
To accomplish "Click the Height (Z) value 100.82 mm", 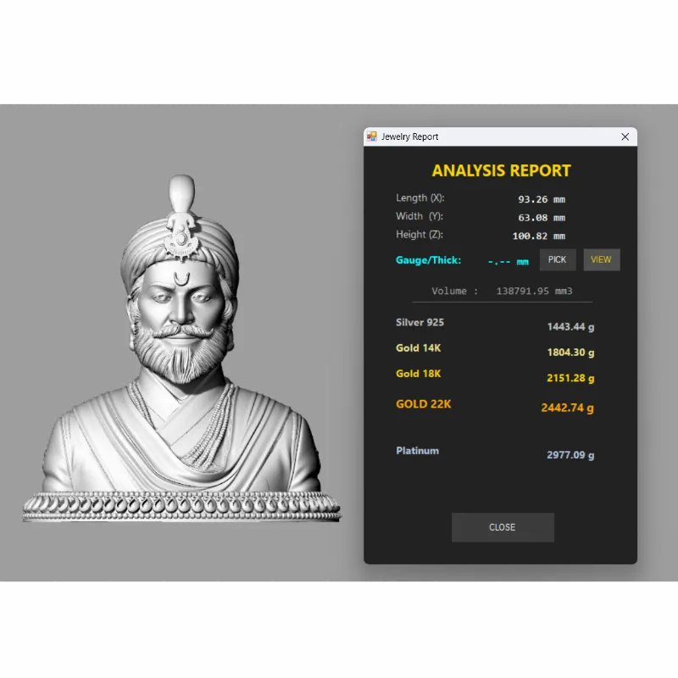I will pyautogui.click(x=538, y=236).
